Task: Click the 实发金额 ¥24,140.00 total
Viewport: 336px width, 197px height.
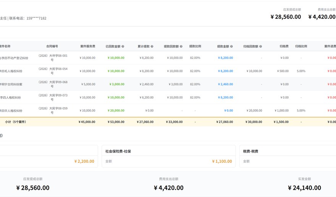Action: tap(304, 188)
